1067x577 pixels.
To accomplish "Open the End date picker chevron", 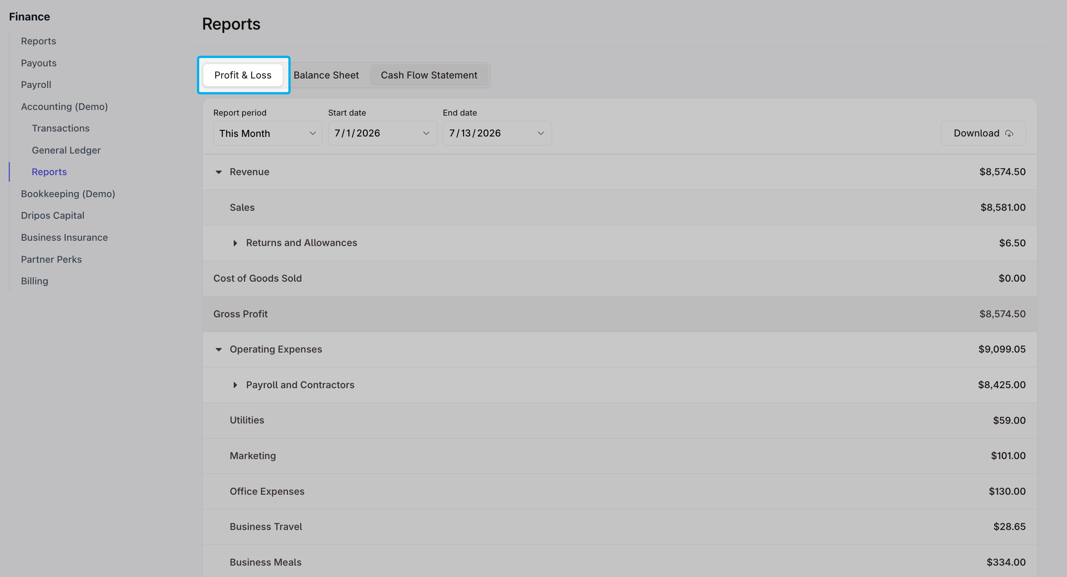I will click(541, 133).
